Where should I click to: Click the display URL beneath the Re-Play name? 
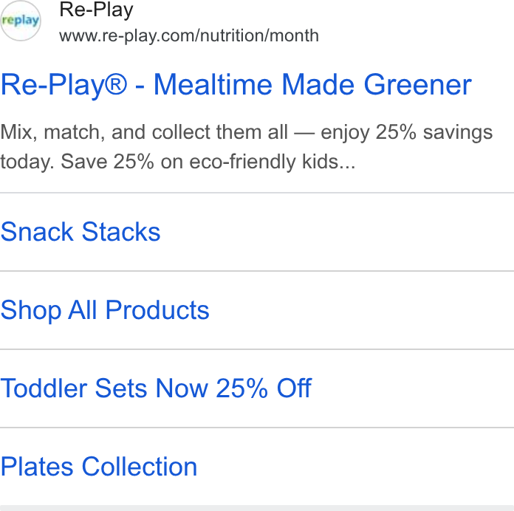coord(189,35)
